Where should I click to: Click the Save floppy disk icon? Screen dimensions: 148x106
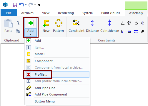[x=15, y=5]
